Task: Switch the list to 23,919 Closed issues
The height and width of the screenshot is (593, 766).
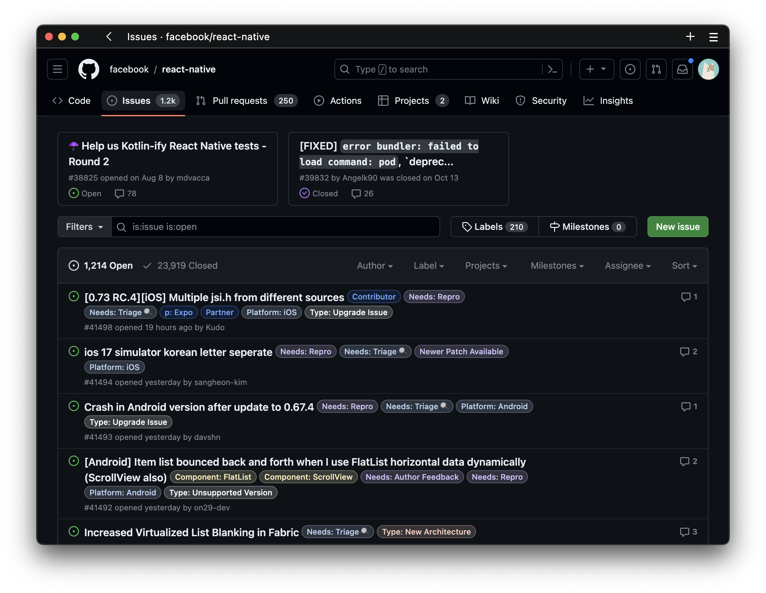Action: (x=180, y=265)
